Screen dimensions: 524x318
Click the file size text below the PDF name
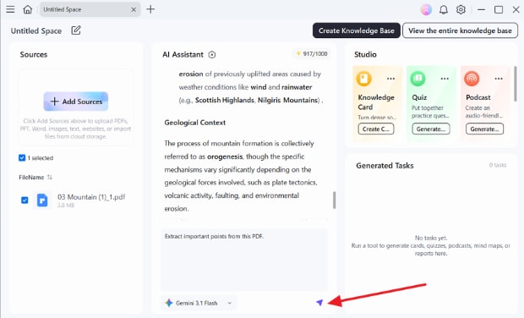(66, 206)
